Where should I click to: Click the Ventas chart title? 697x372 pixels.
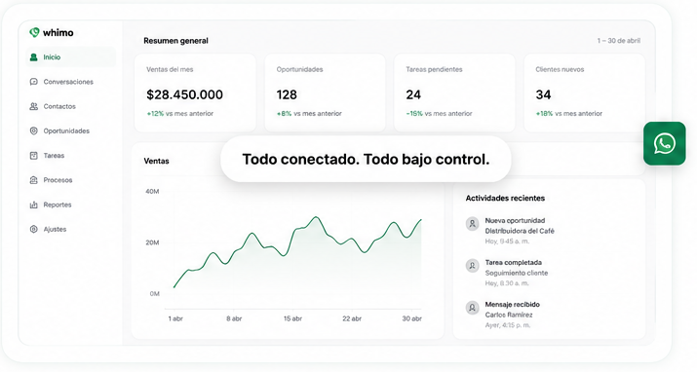[x=156, y=161]
